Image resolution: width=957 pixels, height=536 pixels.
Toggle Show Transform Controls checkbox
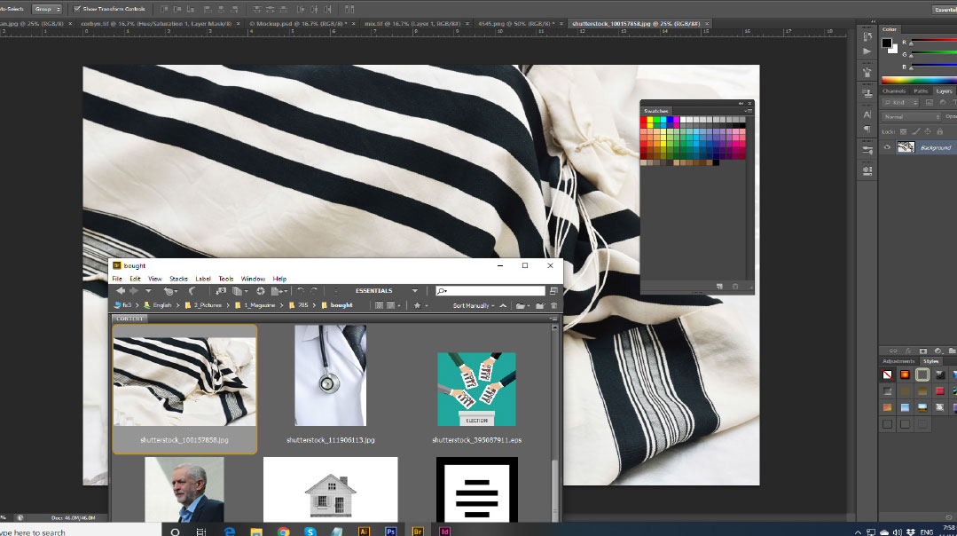[x=77, y=9]
